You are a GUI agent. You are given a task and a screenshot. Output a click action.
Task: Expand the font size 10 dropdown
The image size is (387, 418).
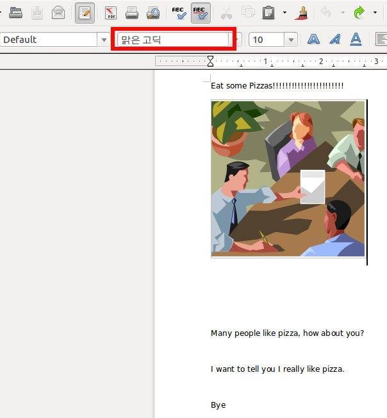292,40
